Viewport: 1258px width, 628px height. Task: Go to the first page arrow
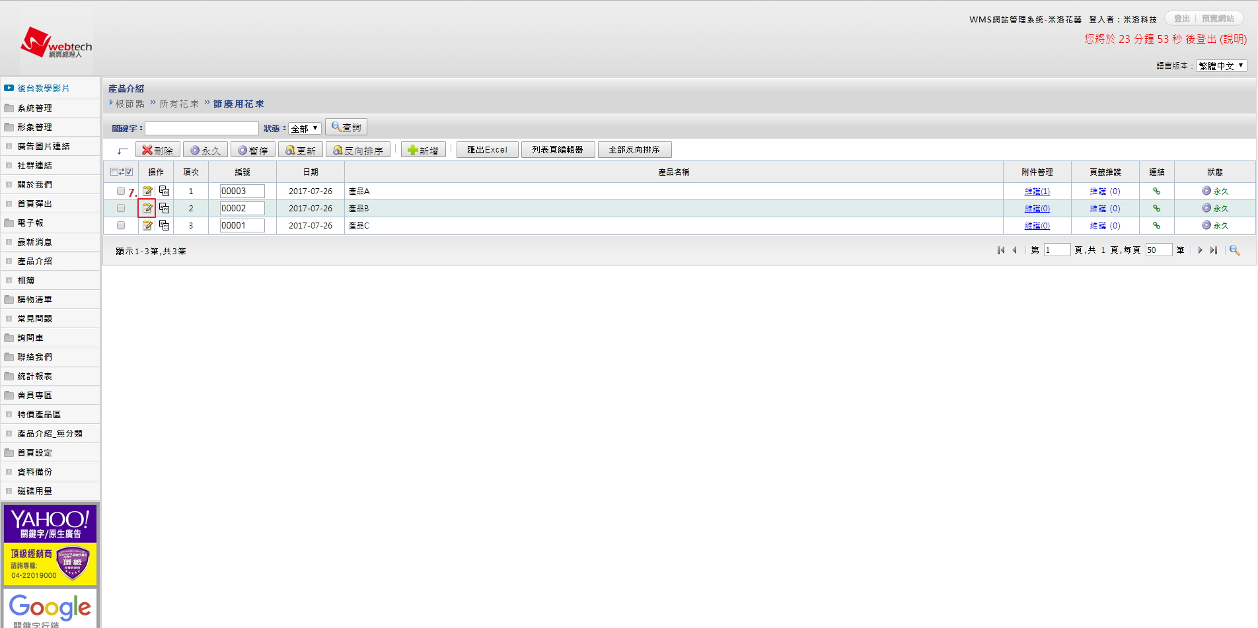point(1001,250)
